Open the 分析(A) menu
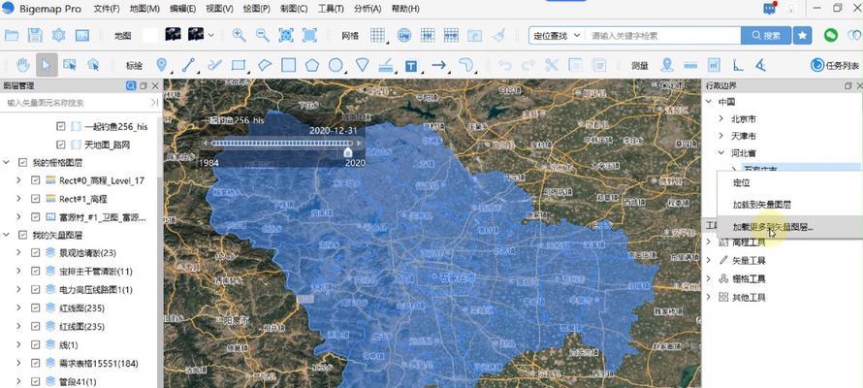The width and height of the screenshot is (863, 388). point(368,9)
